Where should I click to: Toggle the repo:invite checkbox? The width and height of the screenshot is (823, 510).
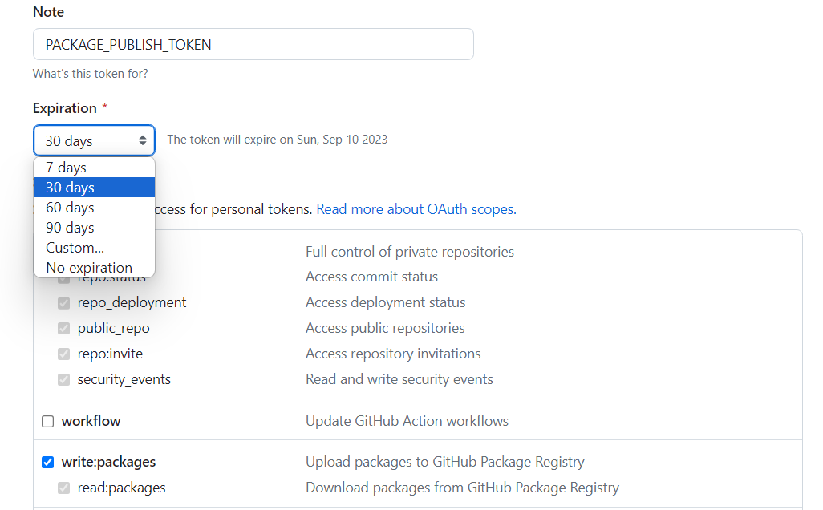(63, 354)
